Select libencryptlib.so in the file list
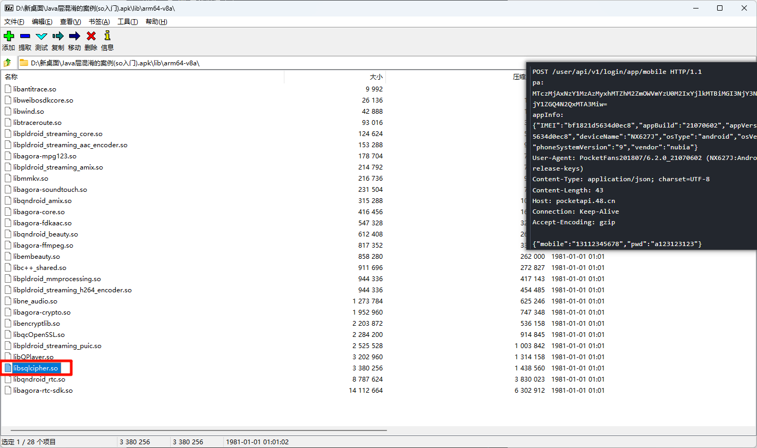Screen dimensions: 757x448 tap(37, 323)
